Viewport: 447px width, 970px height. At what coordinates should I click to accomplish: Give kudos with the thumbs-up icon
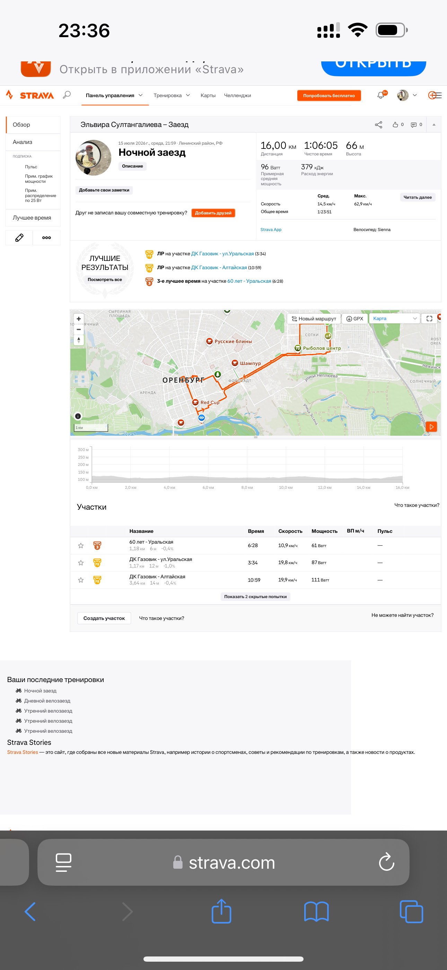pos(395,125)
